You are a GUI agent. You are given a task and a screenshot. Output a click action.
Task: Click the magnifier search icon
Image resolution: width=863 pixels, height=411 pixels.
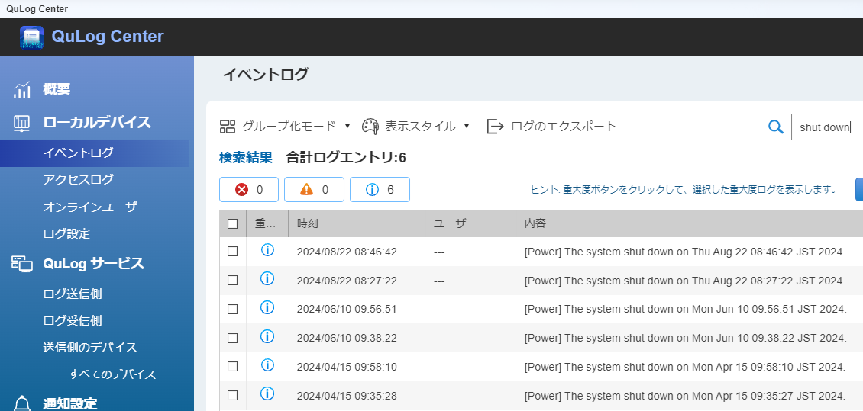coord(775,127)
